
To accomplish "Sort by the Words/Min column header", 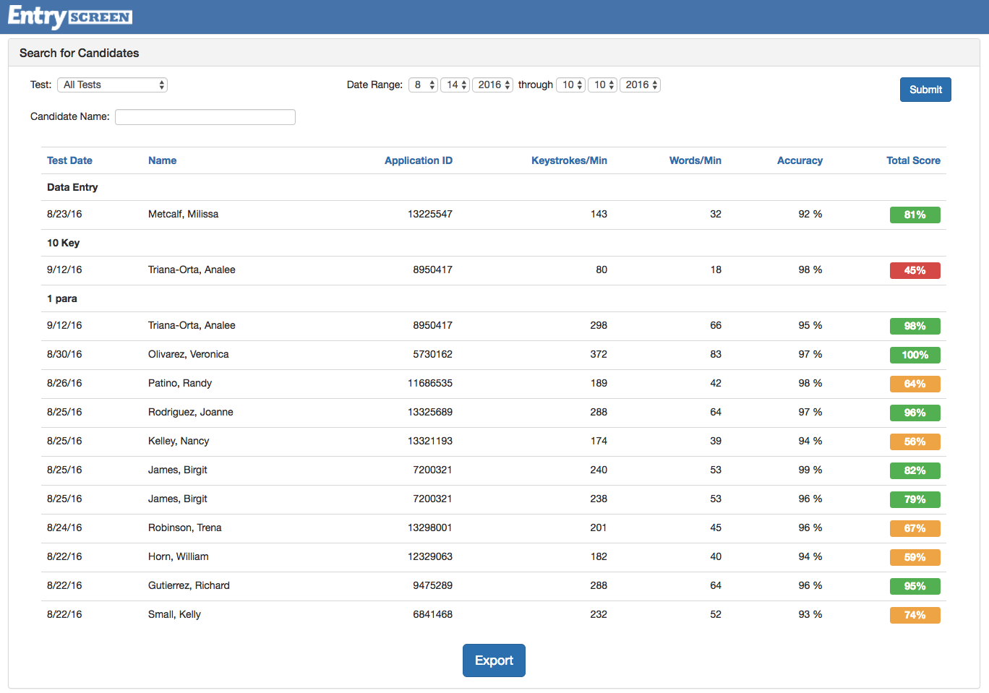I will (x=695, y=160).
